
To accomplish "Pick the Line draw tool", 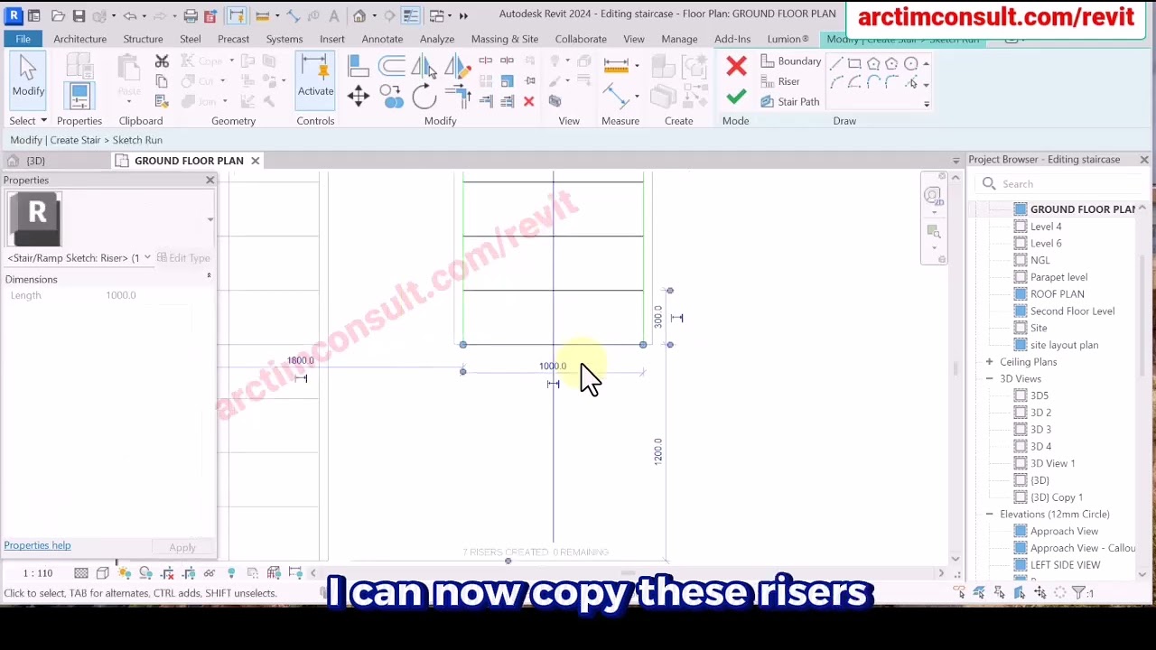I will [836, 63].
